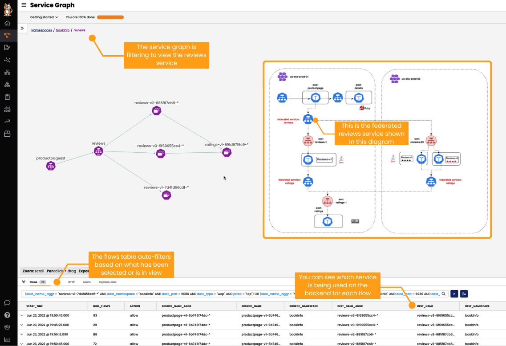Open the Alerts tab
506x346 pixels.
[86, 282]
